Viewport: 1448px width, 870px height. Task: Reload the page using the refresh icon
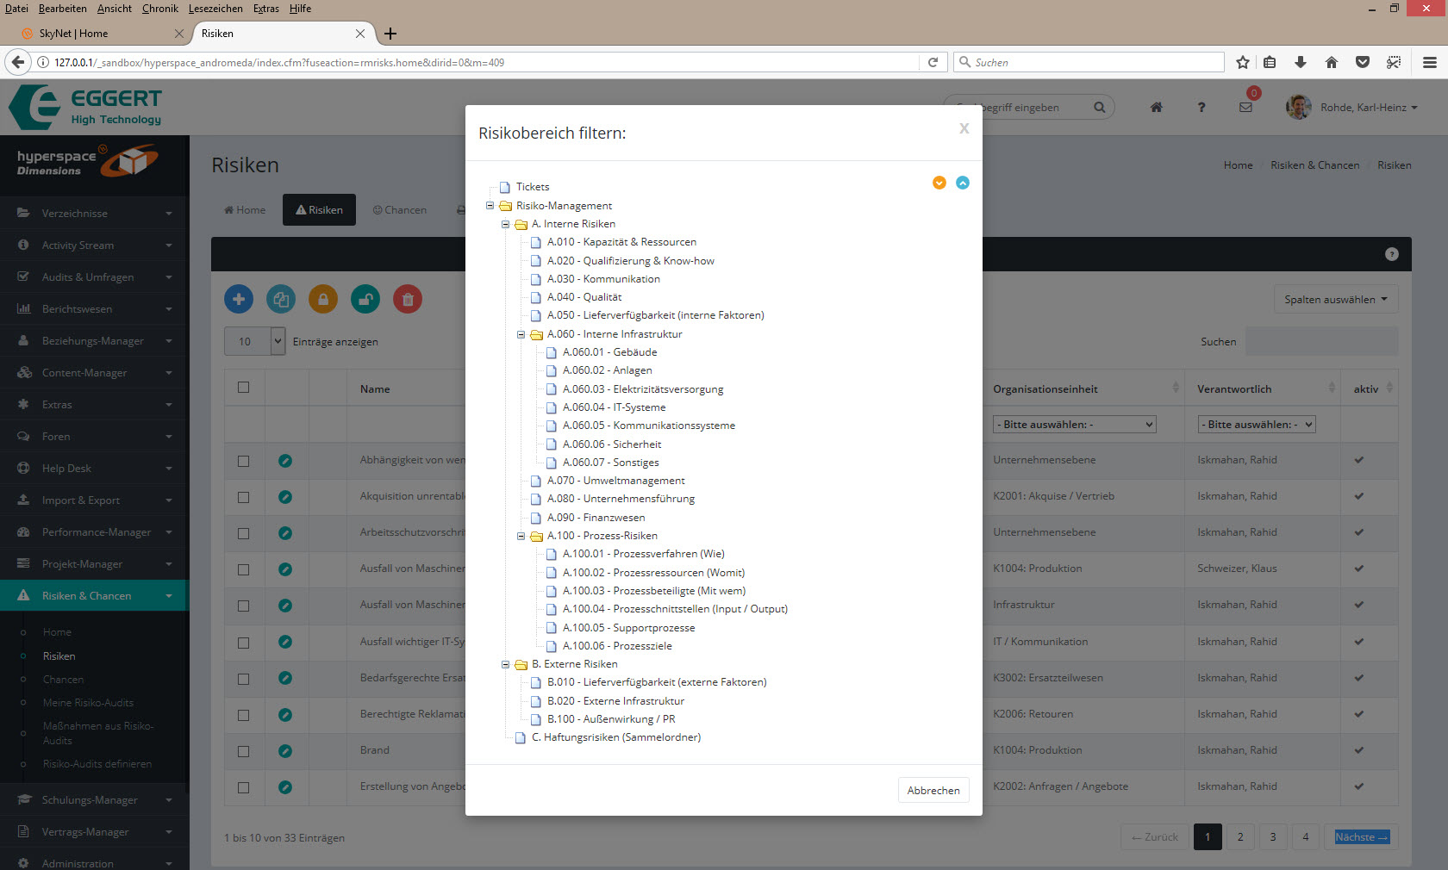click(933, 62)
